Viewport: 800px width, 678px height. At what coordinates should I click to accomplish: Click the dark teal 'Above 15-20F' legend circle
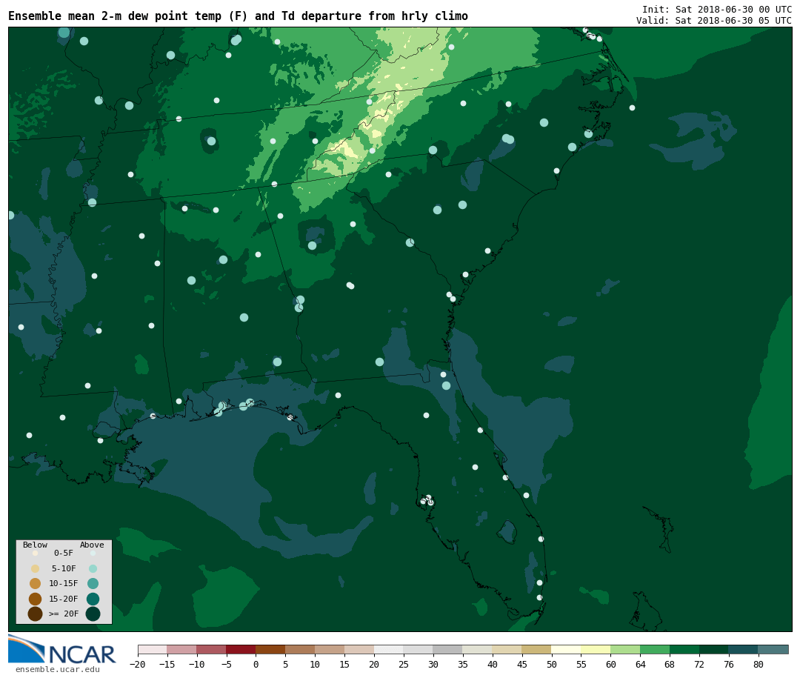93,599
